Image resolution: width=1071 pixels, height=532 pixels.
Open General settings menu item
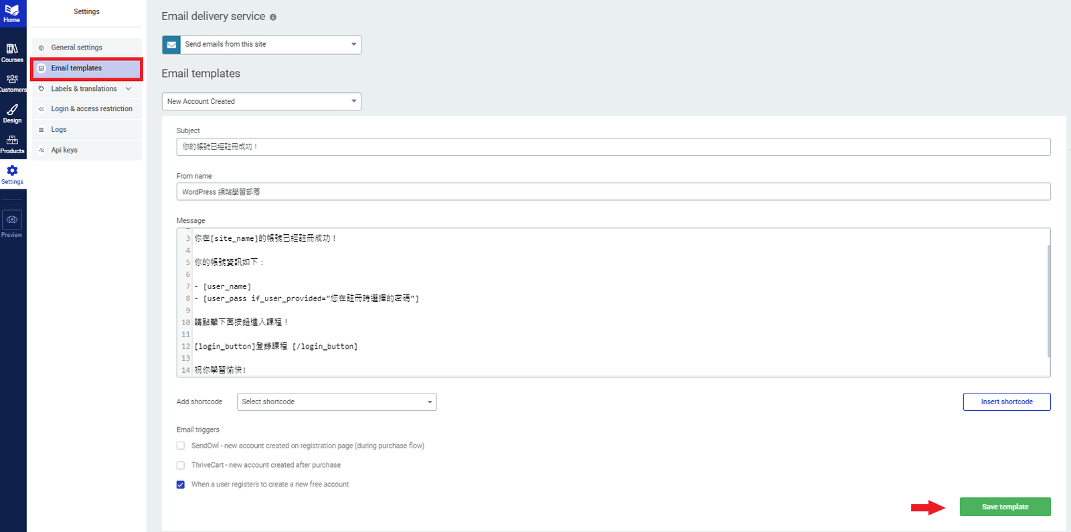tap(87, 48)
